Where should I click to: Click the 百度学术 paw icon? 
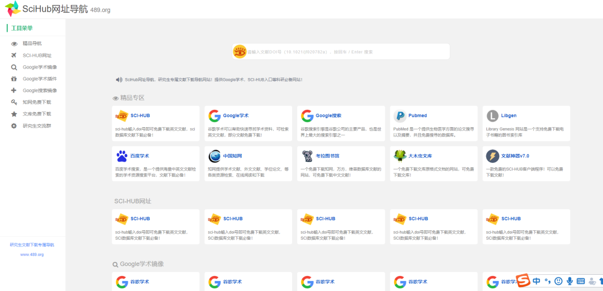point(122,156)
